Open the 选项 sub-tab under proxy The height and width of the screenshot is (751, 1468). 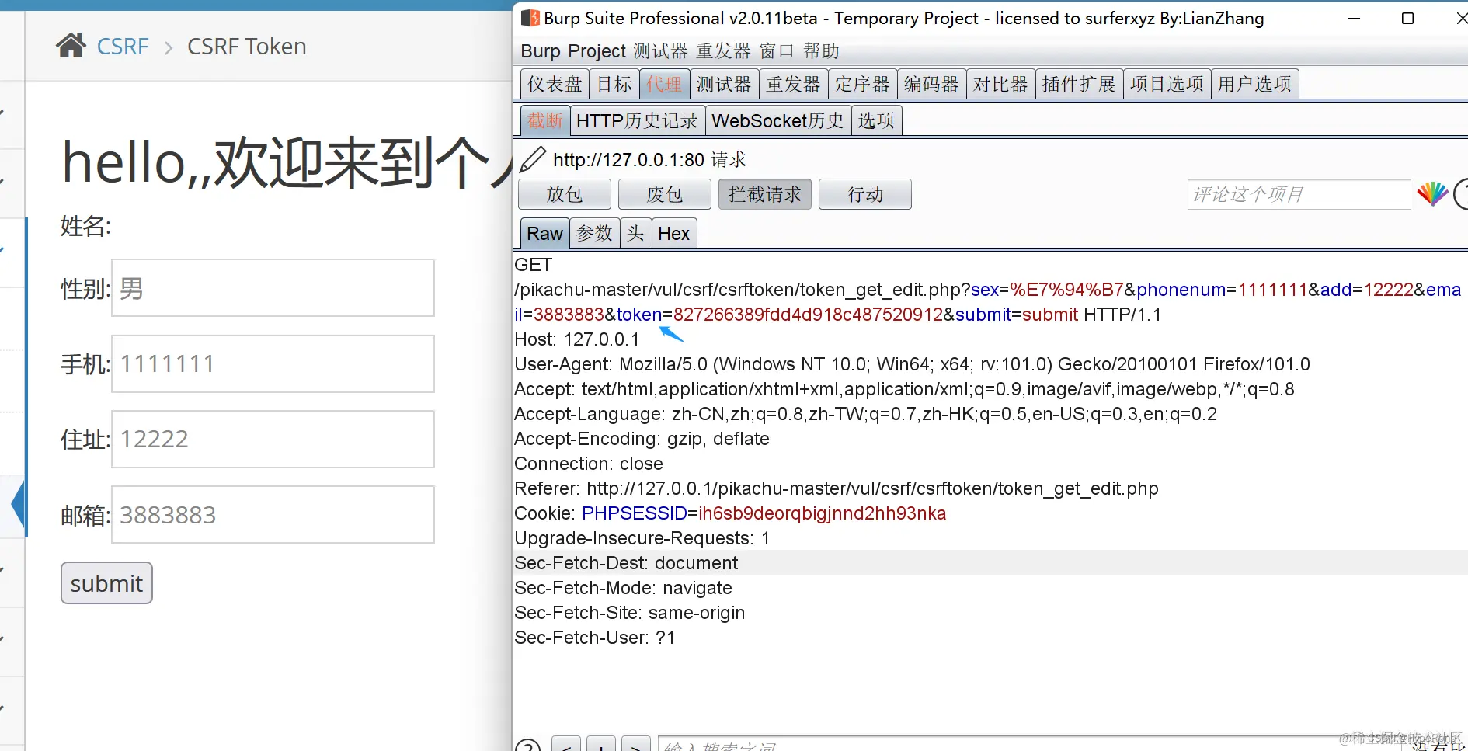[x=876, y=120]
